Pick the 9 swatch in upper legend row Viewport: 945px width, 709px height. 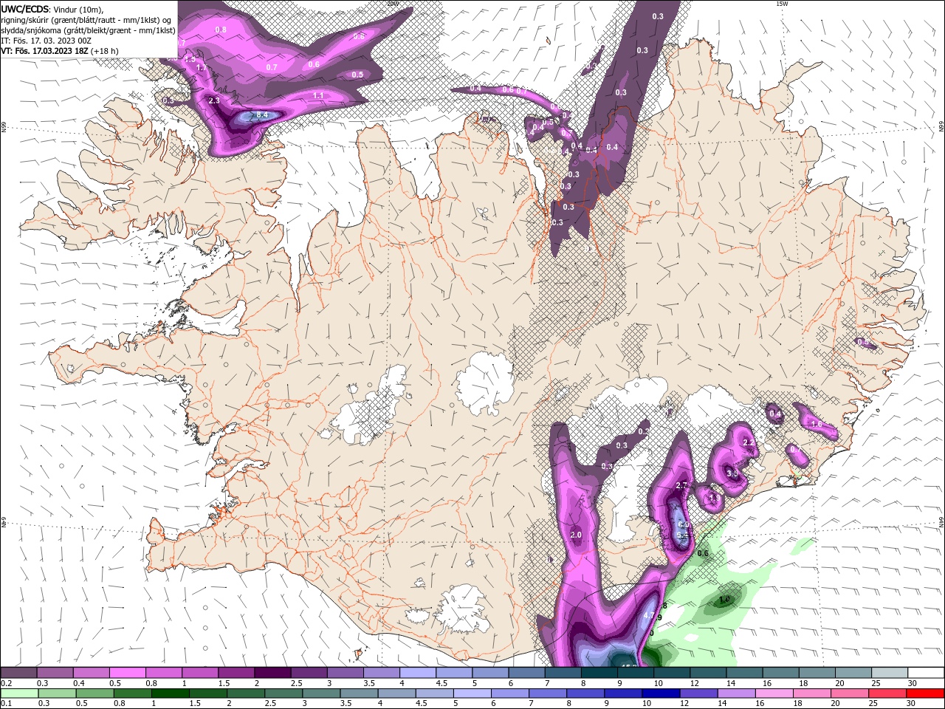pos(636,673)
